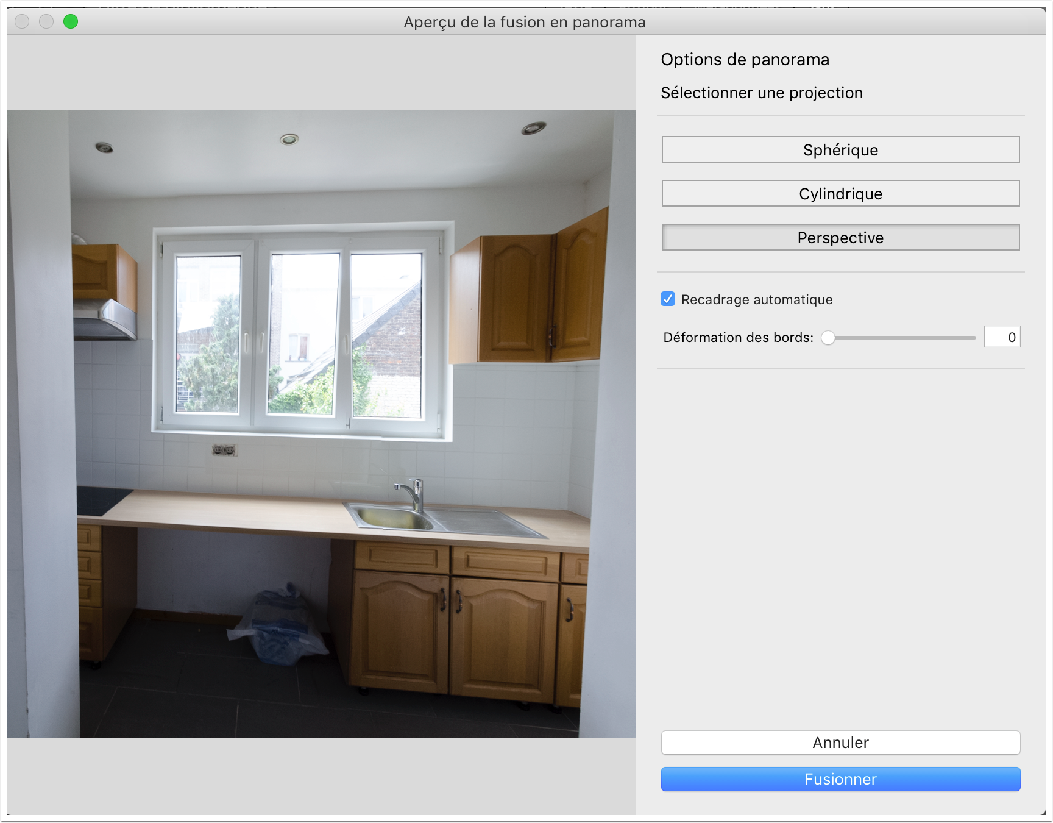Click the Sélectionner une projection label
The image size is (1053, 823).
tap(762, 93)
